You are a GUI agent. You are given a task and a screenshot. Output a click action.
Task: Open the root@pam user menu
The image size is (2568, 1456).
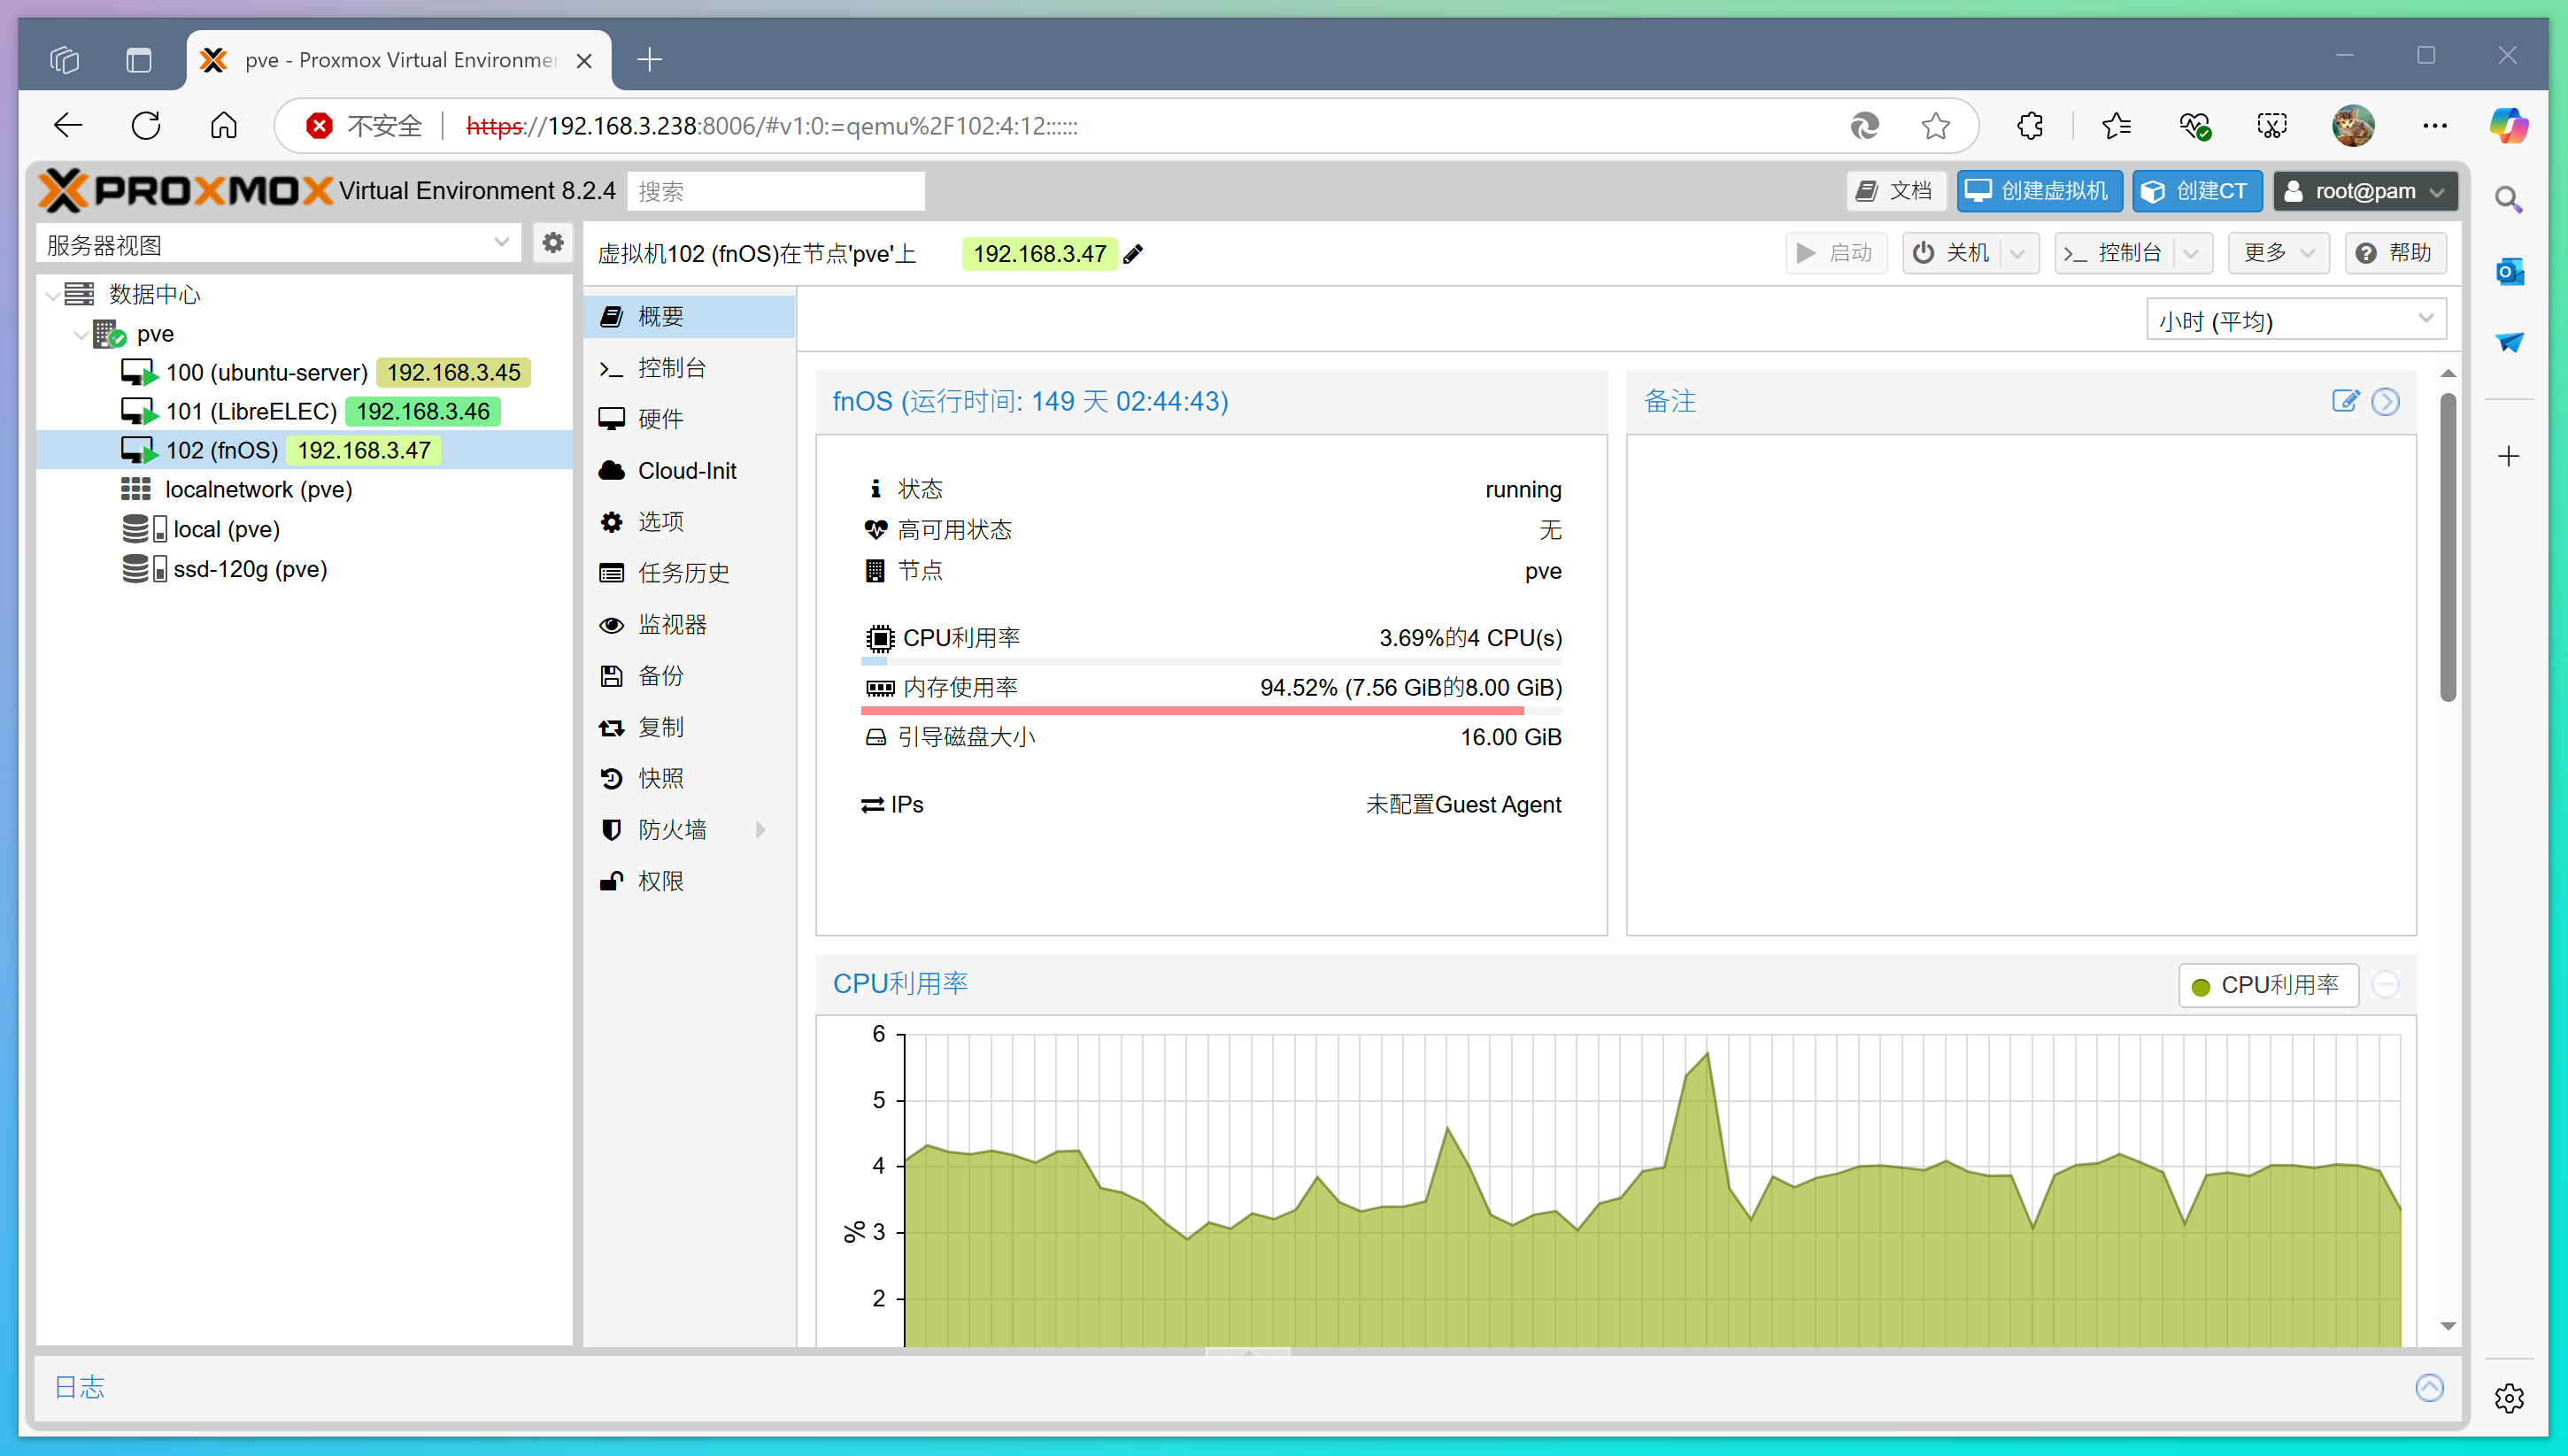(x=2364, y=191)
